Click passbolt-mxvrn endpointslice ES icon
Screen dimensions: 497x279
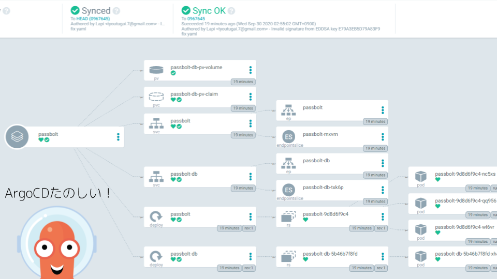coord(288,136)
